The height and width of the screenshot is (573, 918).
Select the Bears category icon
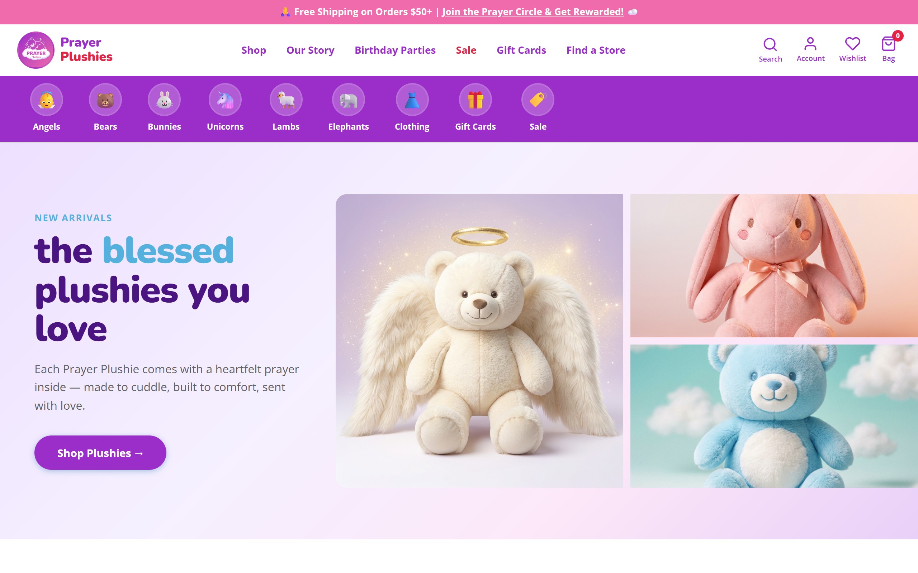105,100
